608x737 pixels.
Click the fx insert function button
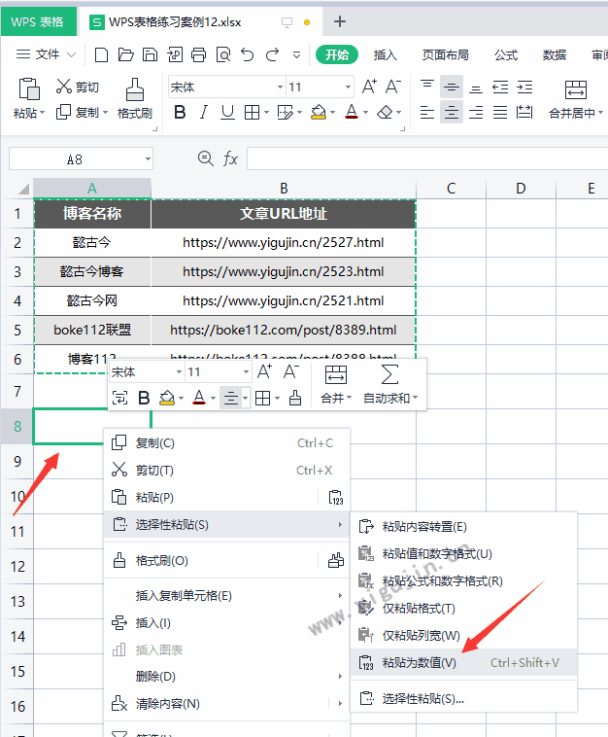pyautogui.click(x=230, y=158)
